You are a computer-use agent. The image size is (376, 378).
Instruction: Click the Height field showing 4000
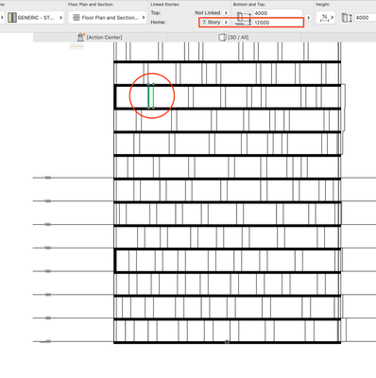365,18
